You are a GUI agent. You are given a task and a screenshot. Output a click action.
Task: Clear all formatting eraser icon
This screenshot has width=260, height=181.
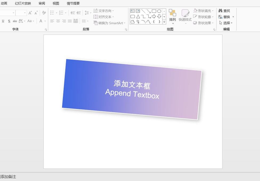point(44,13)
